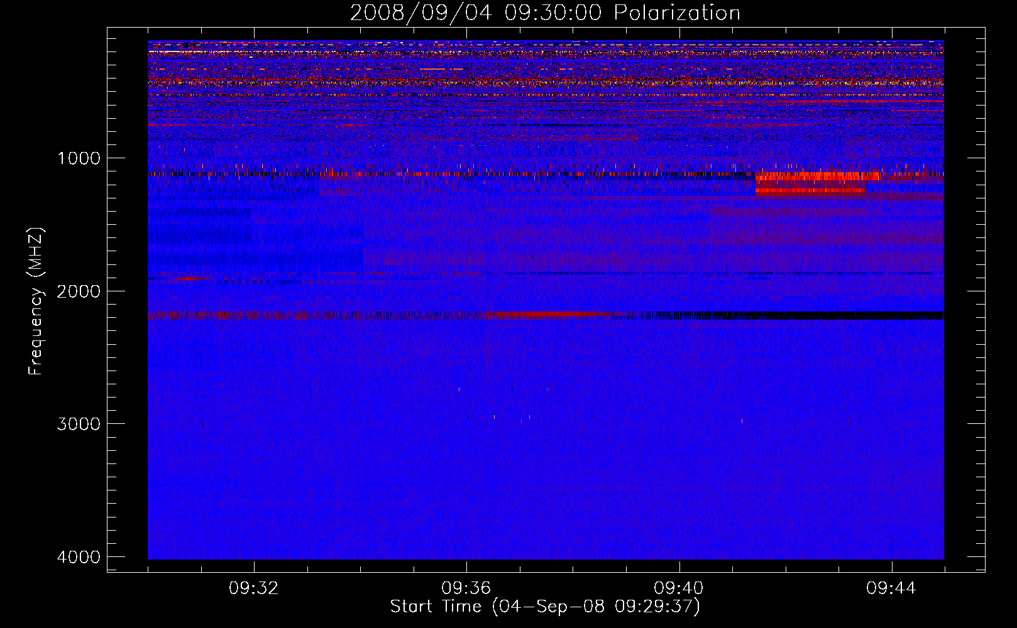Click the '09:36' time axis label

point(466,588)
